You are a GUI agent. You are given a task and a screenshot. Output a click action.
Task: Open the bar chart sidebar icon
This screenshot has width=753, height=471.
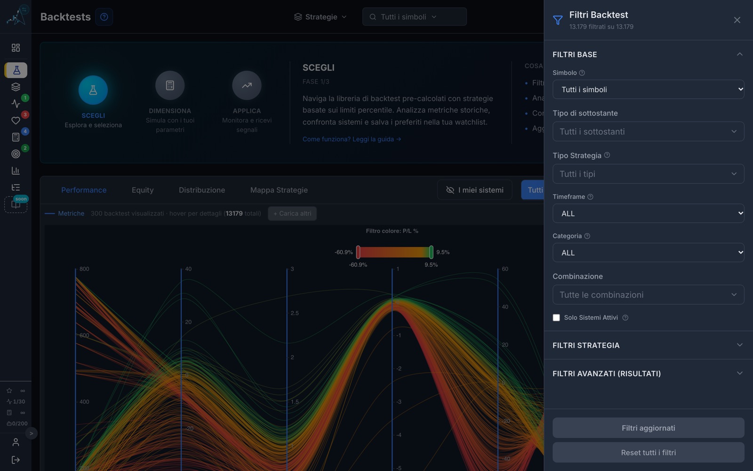(16, 171)
